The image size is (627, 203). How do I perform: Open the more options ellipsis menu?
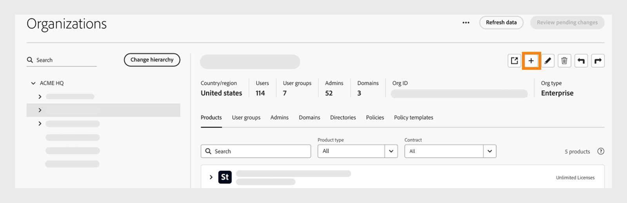click(x=466, y=23)
